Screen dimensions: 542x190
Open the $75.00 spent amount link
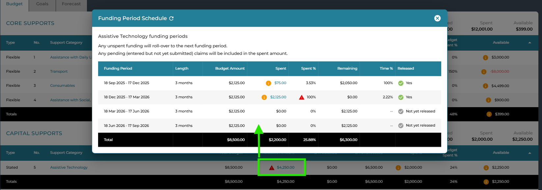[280, 83]
